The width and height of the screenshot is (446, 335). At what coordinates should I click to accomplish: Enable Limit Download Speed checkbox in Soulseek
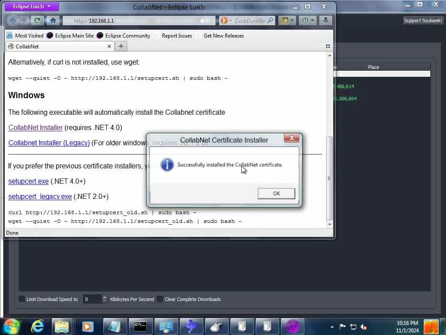tap(22, 299)
